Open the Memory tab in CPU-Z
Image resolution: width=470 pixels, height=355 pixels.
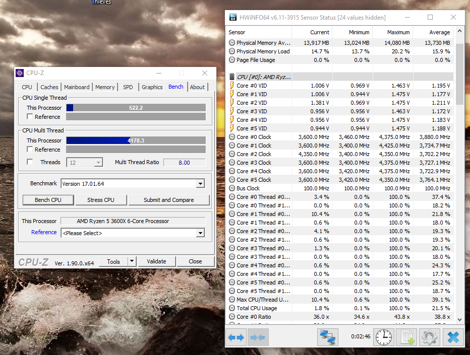tap(105, 87)
